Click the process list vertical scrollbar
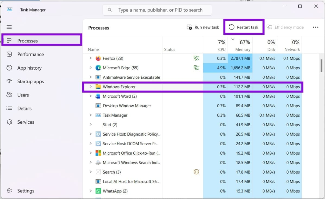Image resolution: width=325 pixels, height=199 pixels. tap(321, 65)
